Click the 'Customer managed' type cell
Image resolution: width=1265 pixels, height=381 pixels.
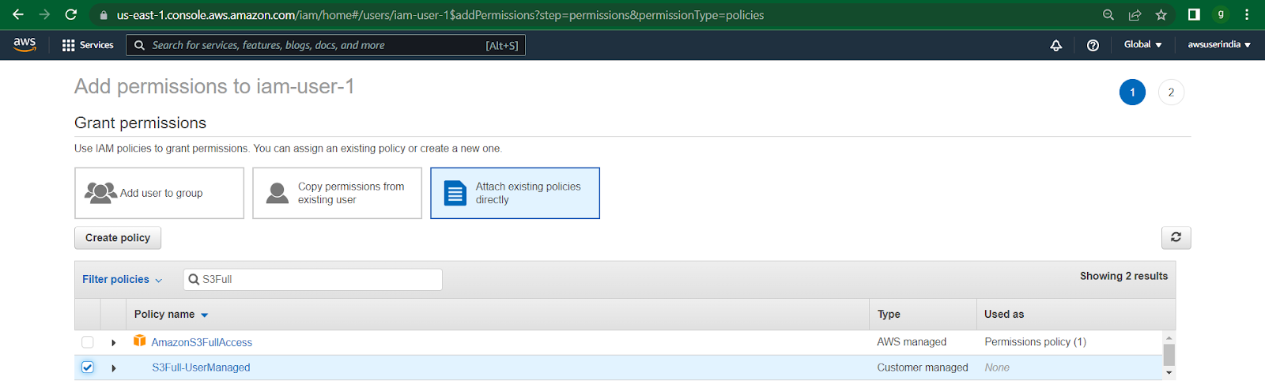pos(923,368)
